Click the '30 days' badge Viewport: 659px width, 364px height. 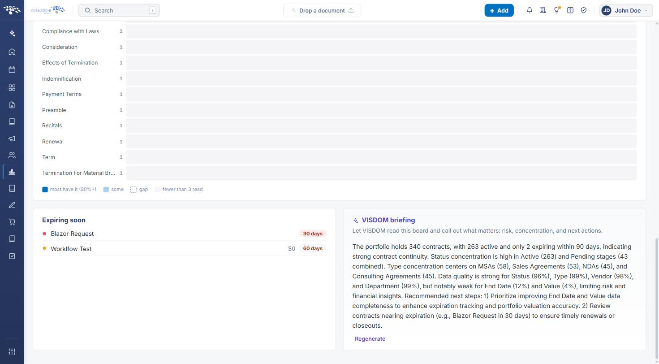313,234
